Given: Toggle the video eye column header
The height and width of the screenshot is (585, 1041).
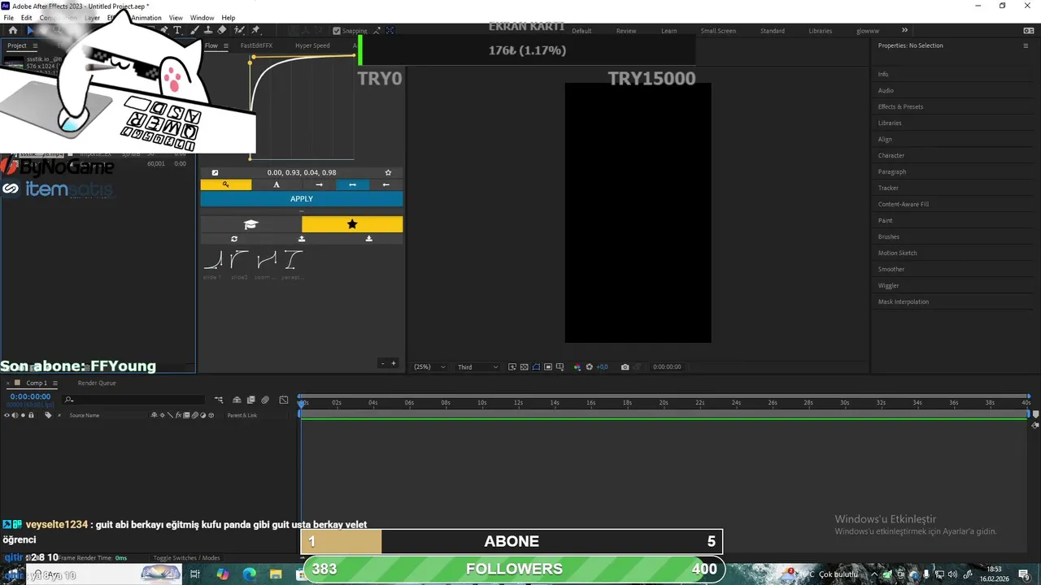Looking at the screenshot, I should (7, 415).
